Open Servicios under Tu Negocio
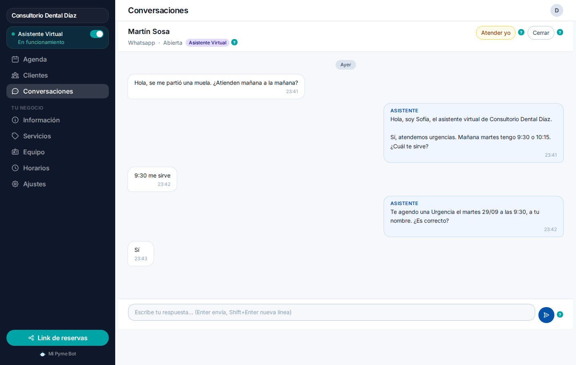Screen dimensions: 576x365 tap(58, 136)
